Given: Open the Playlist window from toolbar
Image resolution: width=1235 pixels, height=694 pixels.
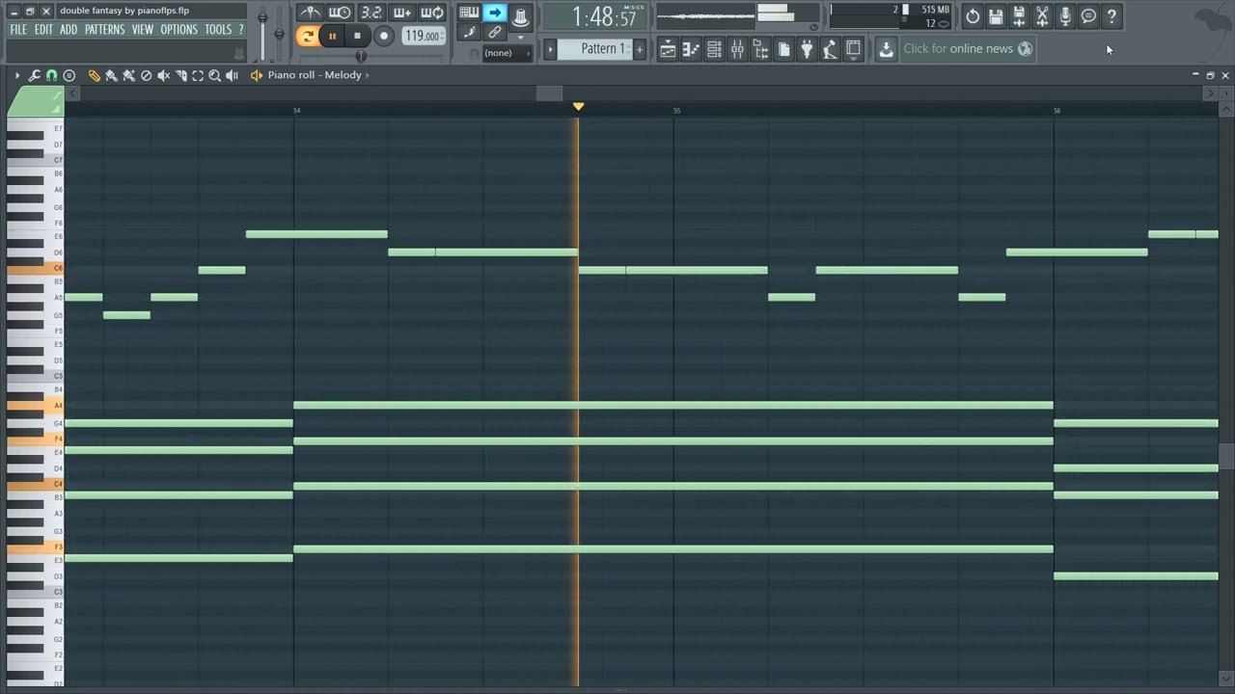Looking at the screenshot, I should [668, 49].
